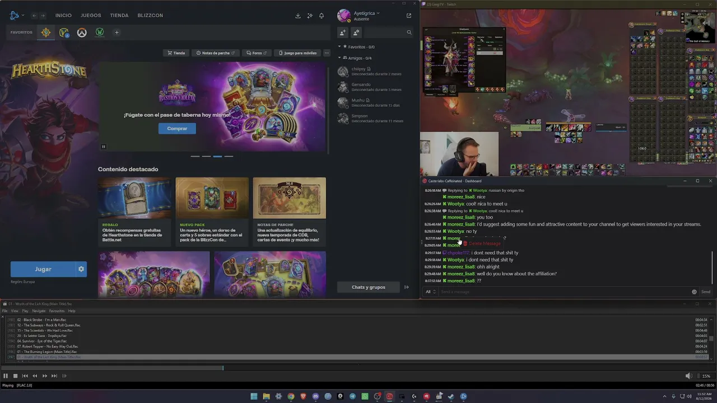Click the add friend icon

pyautogui.click(x=343, y=32)
